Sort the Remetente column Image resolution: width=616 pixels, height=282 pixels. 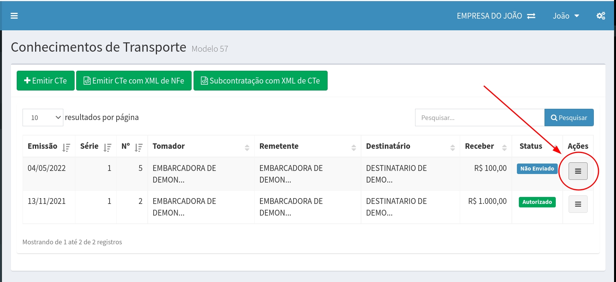(353, 147)
